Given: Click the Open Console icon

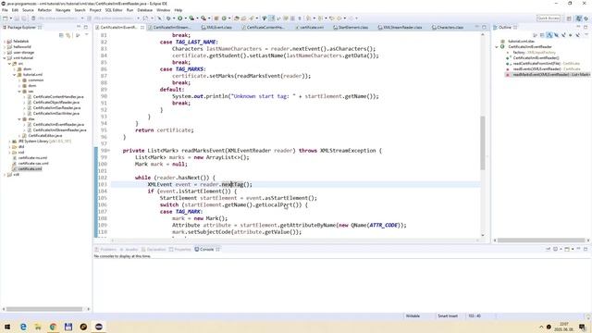Looking at the screenshot, I should click(x=567, y=249).
